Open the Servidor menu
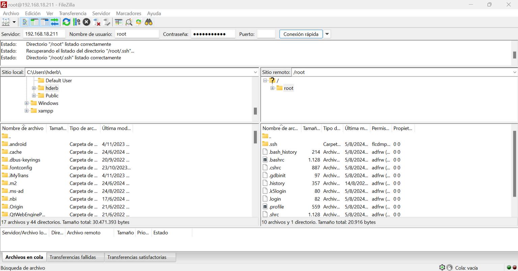The image size is (518, 271). pos(101,13)
